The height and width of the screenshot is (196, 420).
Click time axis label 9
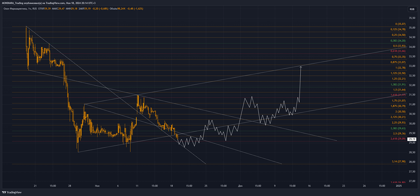coord(275,185)
